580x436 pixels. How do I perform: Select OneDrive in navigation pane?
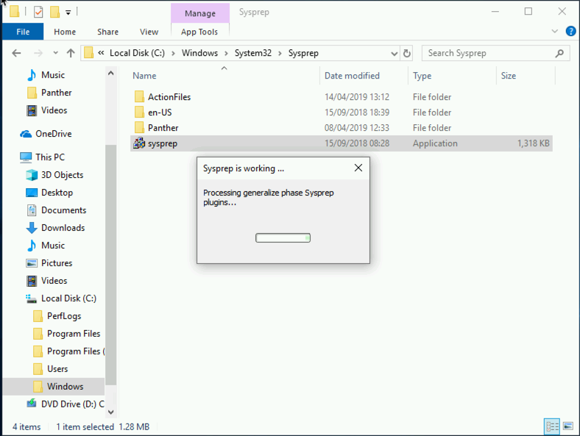click(x=53, y=134)
